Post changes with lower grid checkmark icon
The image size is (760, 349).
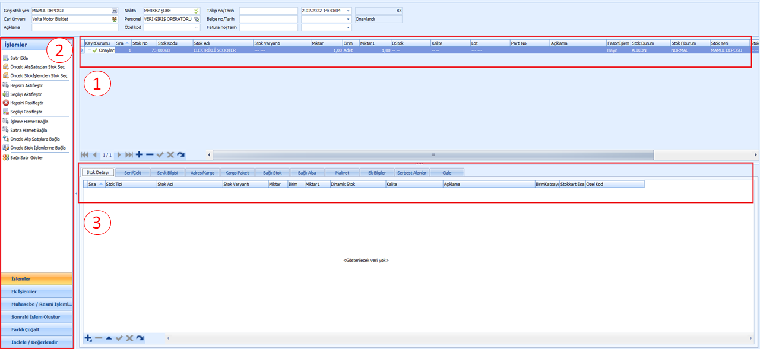tap(119, 338)
